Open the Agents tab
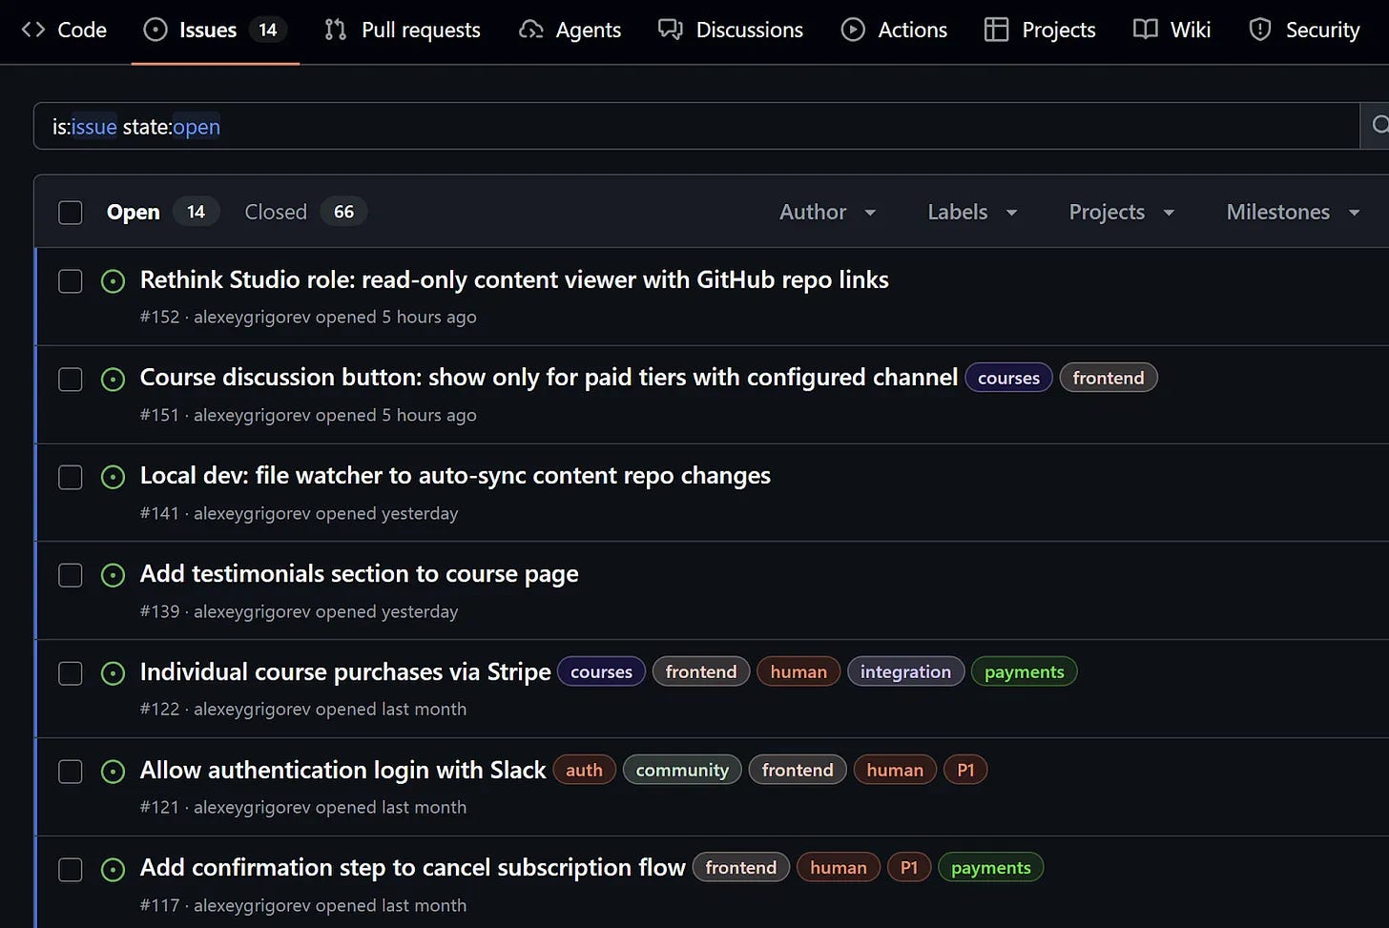This screenshot has width=1389, height=928. point(570,30)
